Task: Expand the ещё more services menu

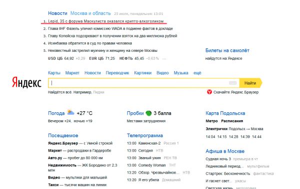Action: tap(197, 73)
